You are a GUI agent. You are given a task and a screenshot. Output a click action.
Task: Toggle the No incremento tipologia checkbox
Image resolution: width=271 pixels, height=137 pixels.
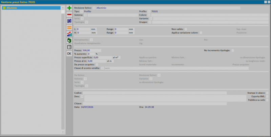pyautogui.click(x=233, y=50)
